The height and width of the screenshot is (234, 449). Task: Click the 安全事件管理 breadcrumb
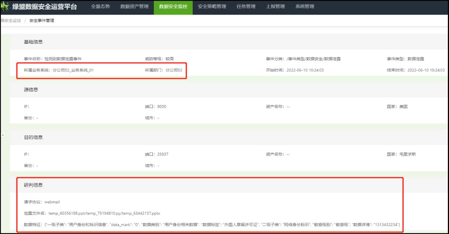pyautogui.click(x=42, y=21)
